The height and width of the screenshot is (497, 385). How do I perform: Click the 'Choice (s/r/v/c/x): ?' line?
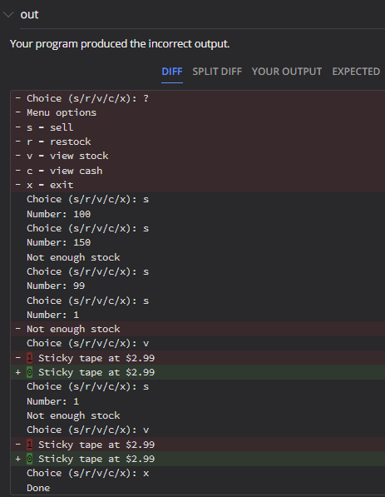[x=198, y=98]
